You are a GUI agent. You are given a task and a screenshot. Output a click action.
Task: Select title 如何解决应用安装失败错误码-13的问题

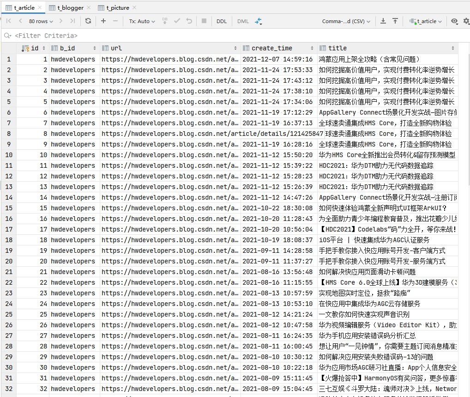point(387,357)
